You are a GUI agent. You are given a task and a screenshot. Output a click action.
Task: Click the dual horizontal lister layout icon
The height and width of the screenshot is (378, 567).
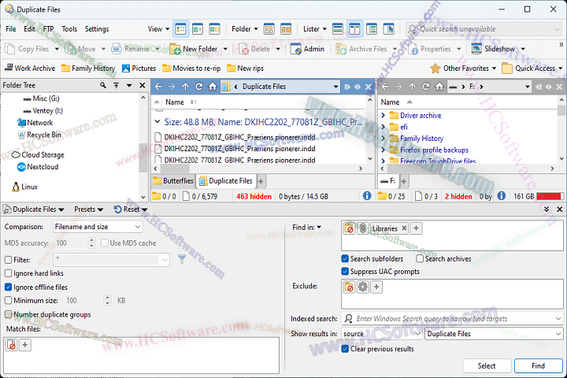337,29
